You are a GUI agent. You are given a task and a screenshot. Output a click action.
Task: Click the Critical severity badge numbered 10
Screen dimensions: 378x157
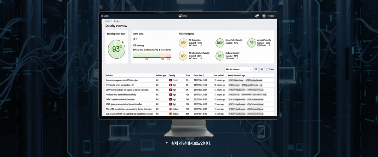pos(170,80)
